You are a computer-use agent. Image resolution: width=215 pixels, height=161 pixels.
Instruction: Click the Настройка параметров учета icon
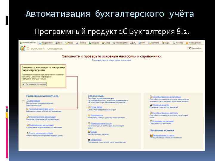27,109
